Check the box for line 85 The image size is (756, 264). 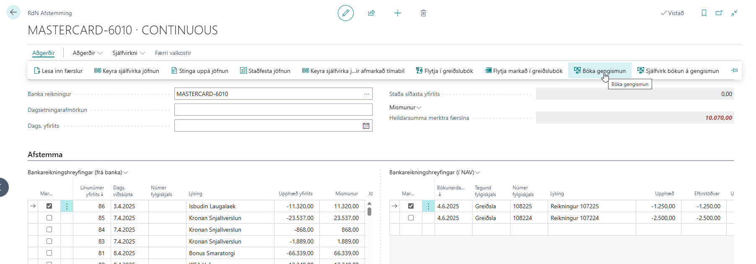49,218
